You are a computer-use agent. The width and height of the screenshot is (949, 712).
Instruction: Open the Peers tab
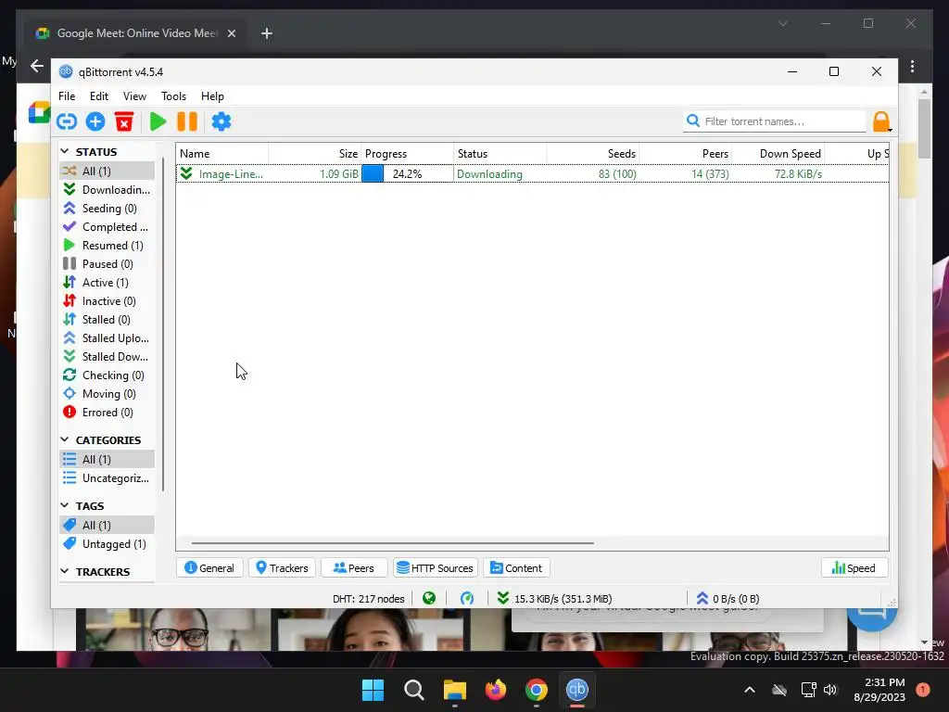click(x=354, y=568)
